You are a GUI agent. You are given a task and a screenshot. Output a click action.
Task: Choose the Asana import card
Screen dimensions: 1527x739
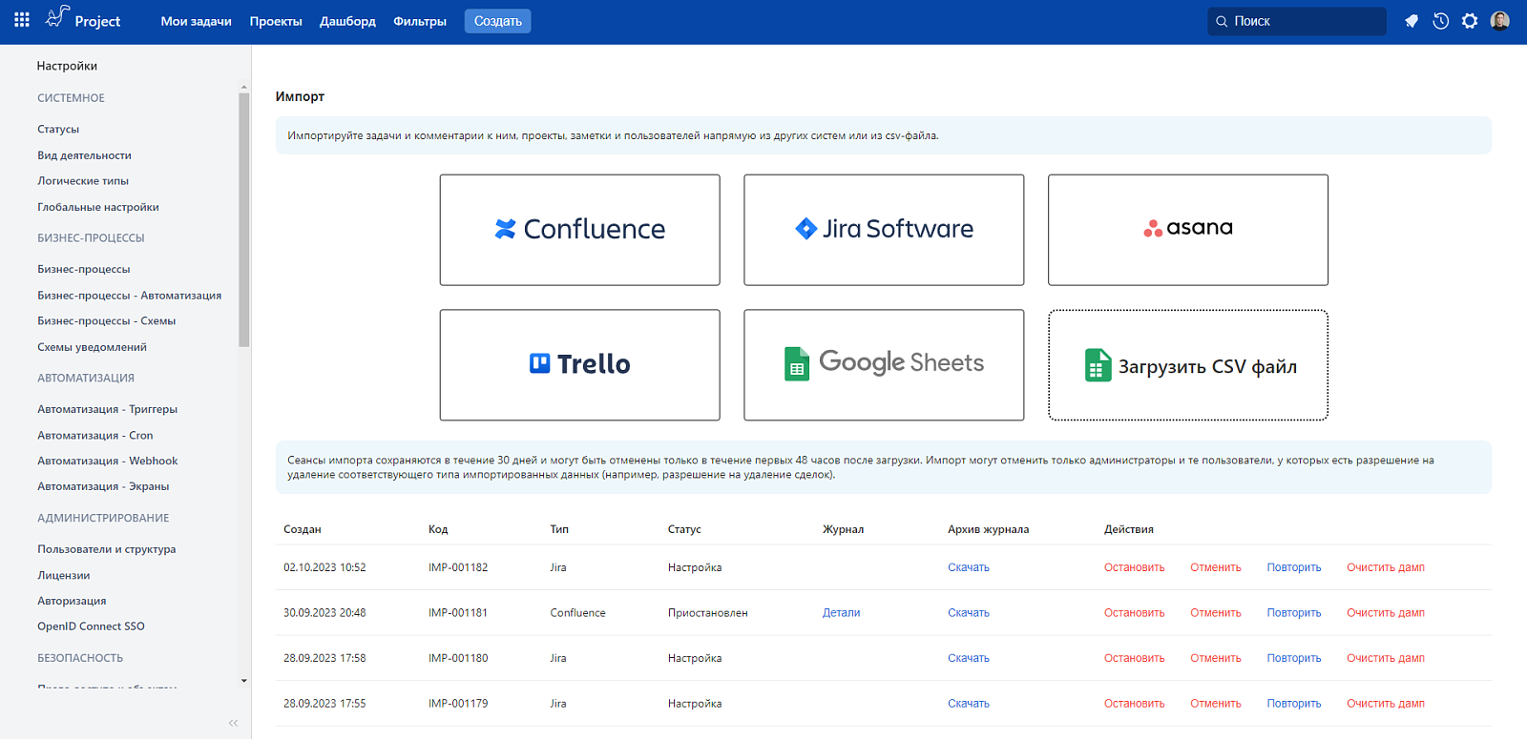click(x=1188, y=230)
